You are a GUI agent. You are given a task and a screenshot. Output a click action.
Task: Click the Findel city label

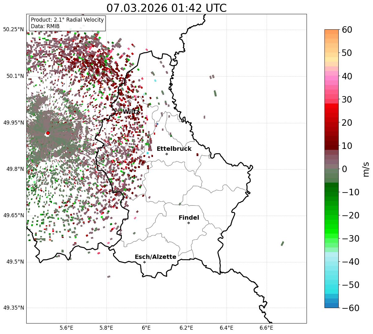(x=189, y=218)
